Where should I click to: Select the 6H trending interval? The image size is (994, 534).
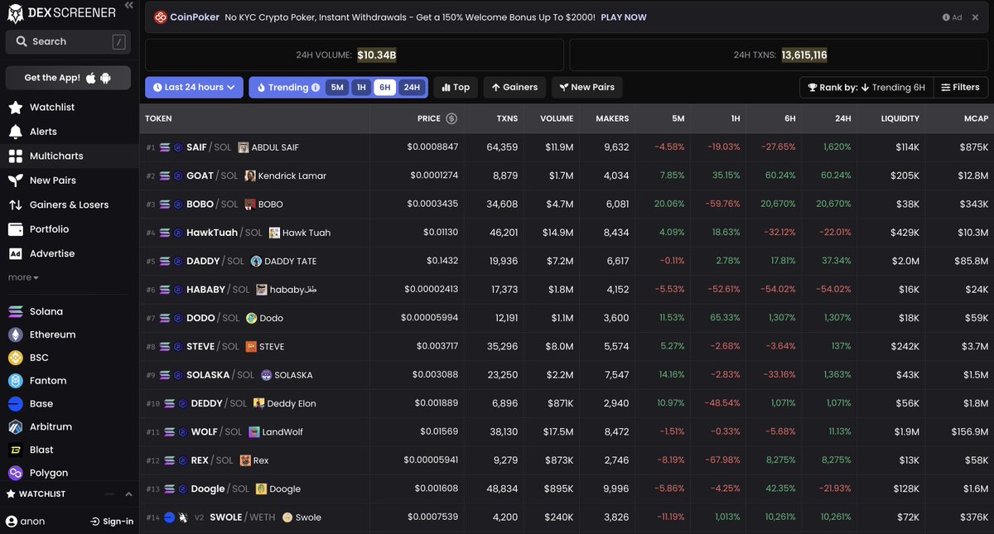(x=385, y=88)
